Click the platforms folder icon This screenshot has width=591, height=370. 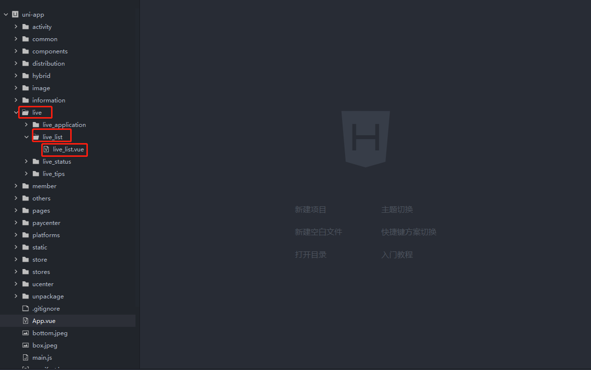tap(26, 235)
